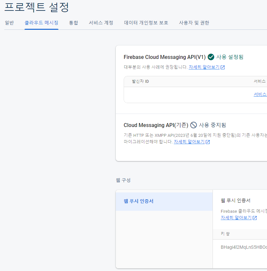Click the Cloud Messaging API(기존) heading

pyautogui.click(x=156, y=125)
